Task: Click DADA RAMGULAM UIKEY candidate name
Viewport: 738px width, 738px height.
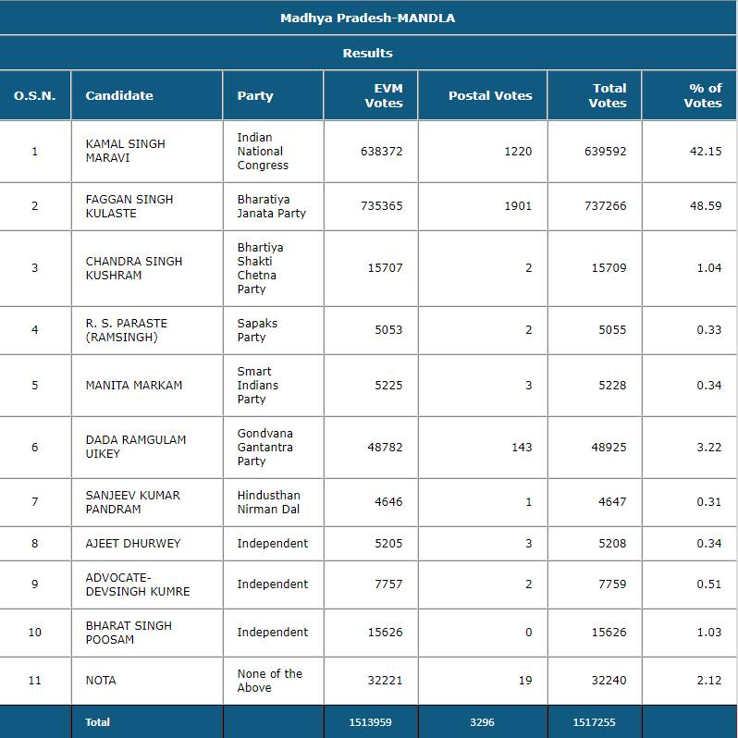Action: click(136, 447)
